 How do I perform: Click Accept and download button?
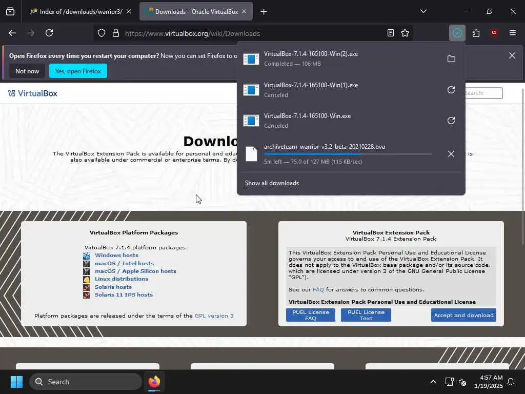point(463,315)
